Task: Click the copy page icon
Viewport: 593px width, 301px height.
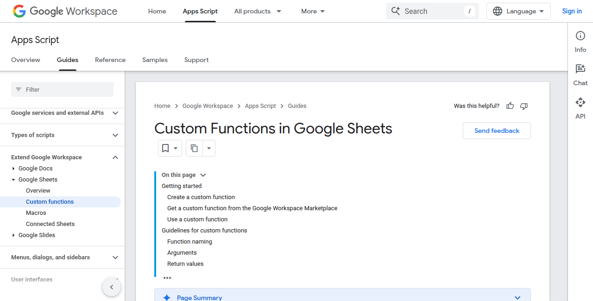Action: (x=195, y=148)
